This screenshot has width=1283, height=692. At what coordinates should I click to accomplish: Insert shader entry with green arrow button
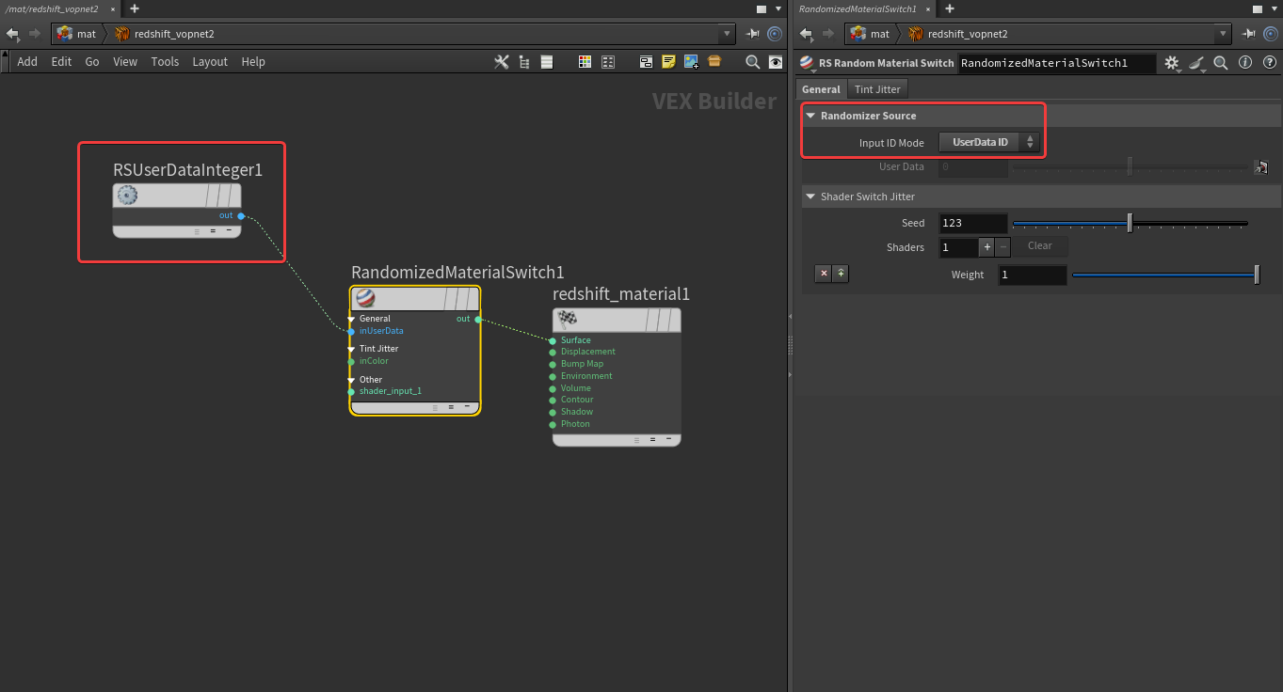(x=841, y=274)
